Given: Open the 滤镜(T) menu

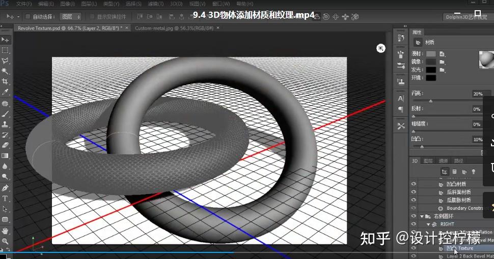Looking at the screenshot, I should (156, 4).
